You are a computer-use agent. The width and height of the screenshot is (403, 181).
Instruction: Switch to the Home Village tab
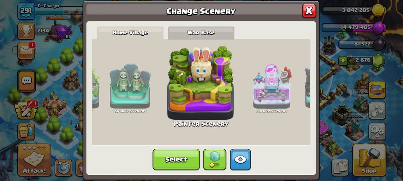coord(130,33)
